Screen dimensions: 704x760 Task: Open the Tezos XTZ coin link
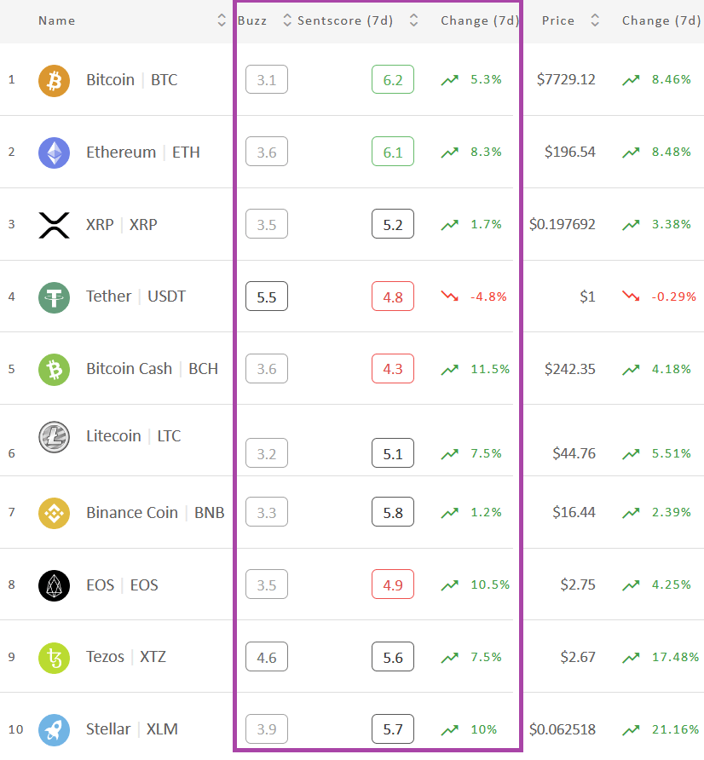[x=126, y=657]
